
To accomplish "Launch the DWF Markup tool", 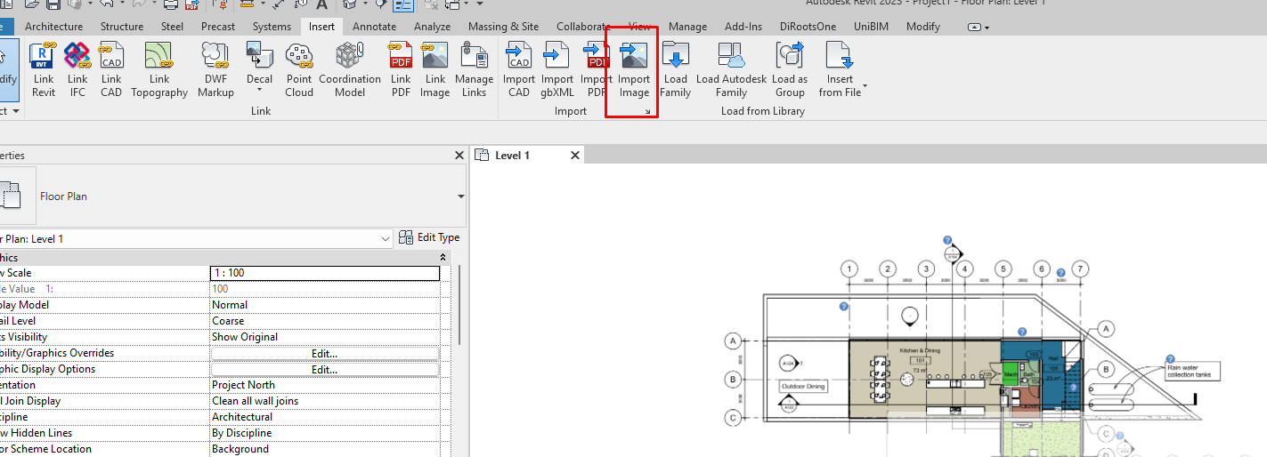I will click(215, 69).
